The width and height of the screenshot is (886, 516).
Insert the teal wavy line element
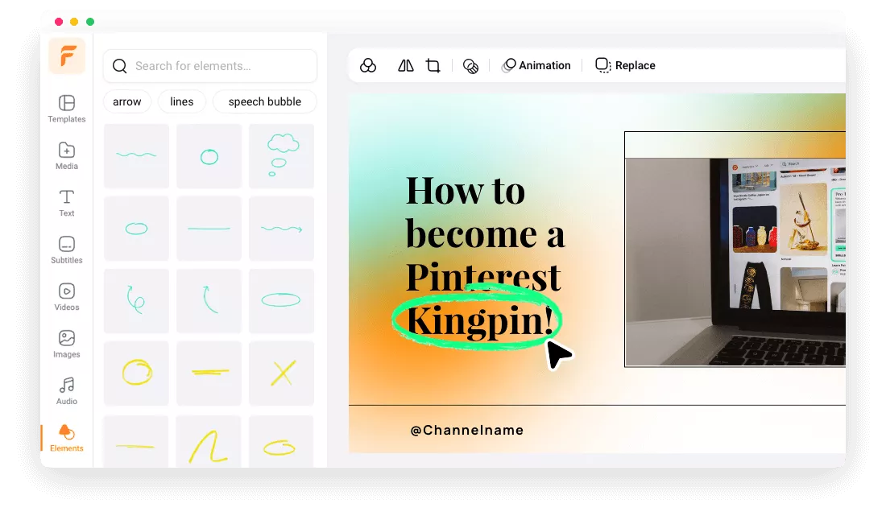tap(136, 156)
